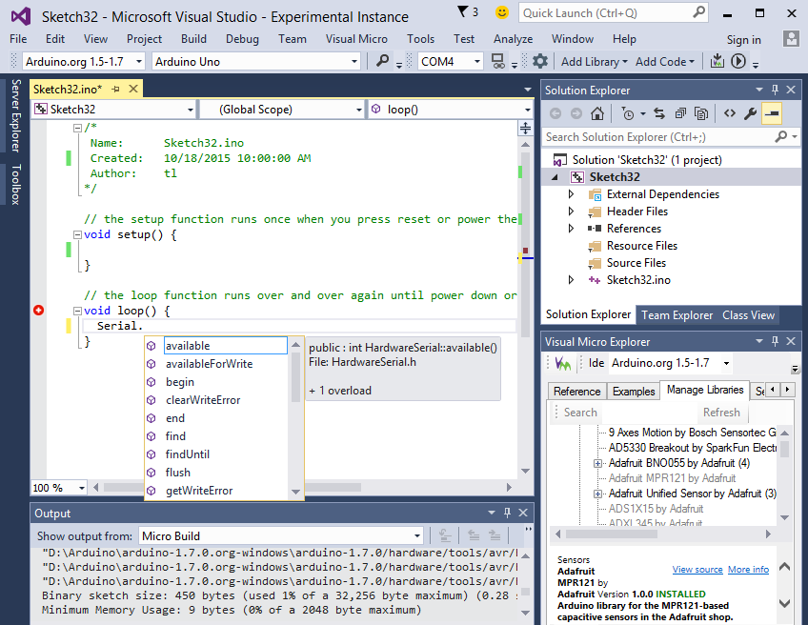
Task: Click the editor horizontal scrollbar thumb
Action: click(x=232, y=487)
